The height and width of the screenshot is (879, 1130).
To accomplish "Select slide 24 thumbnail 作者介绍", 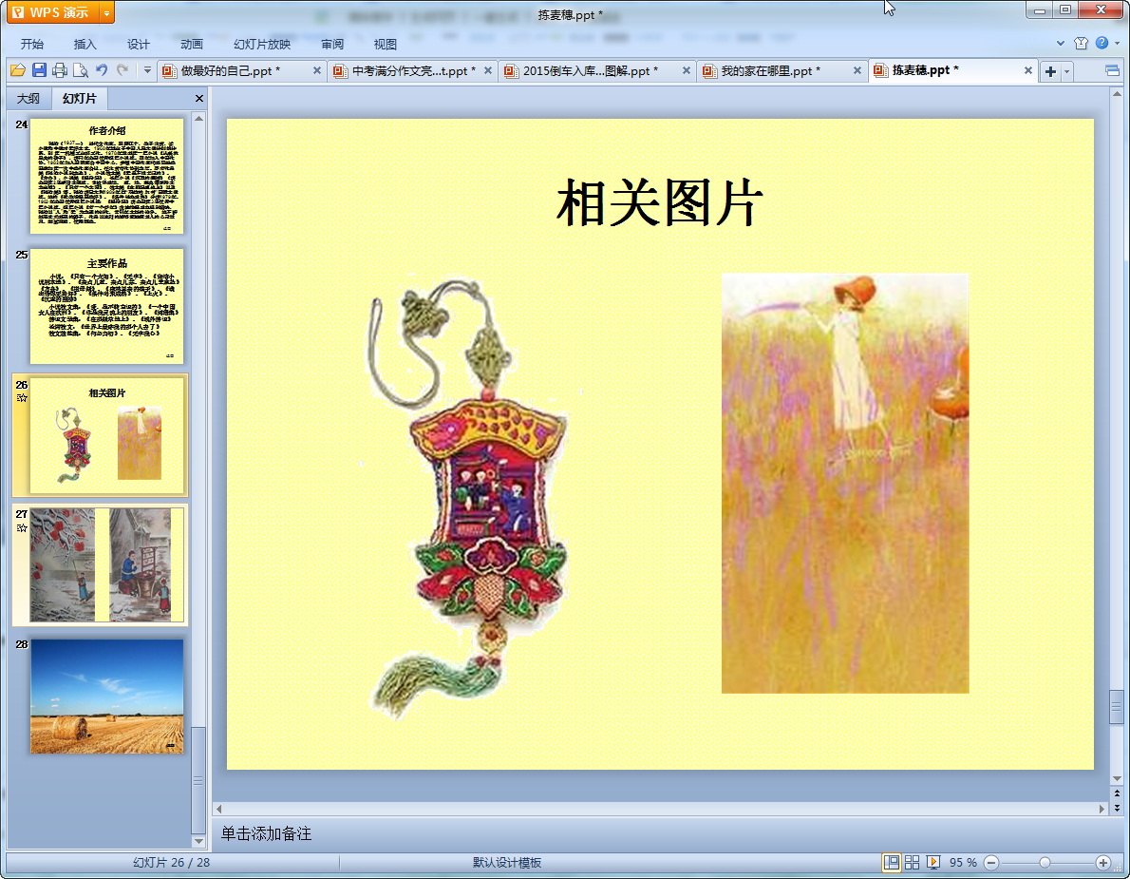I will (x=106, y=176).
